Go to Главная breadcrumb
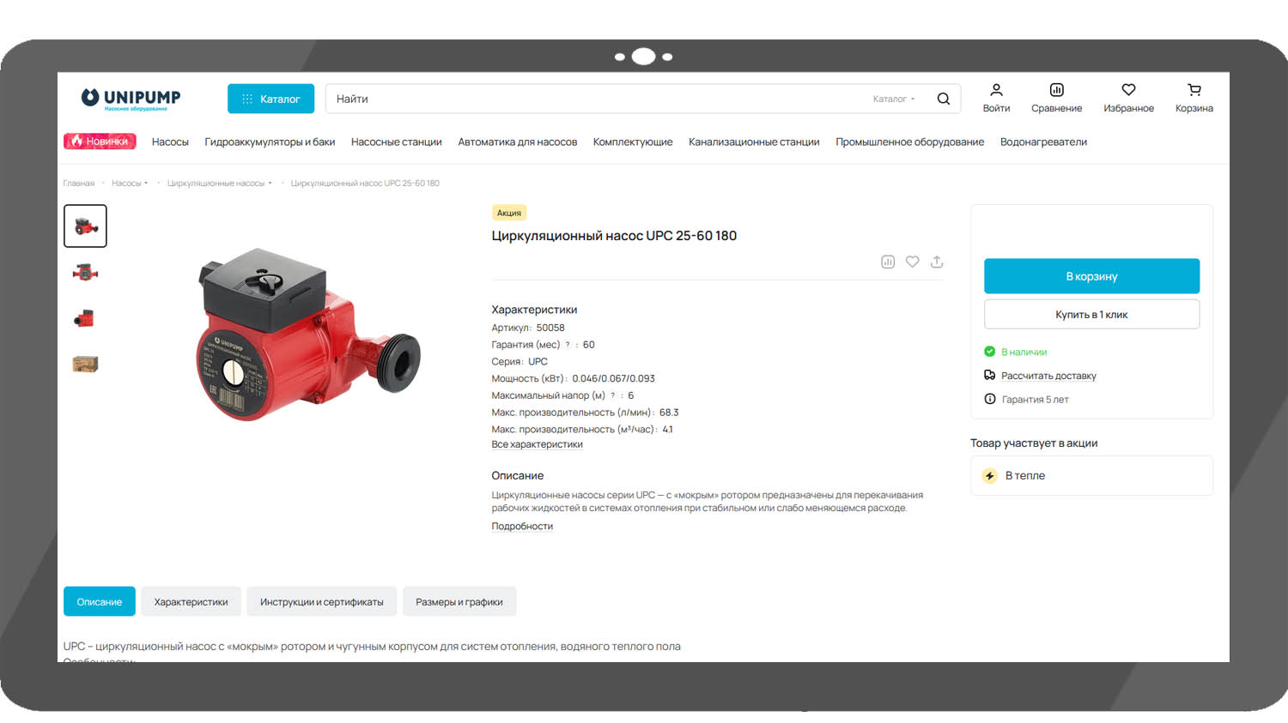1288x723 pixels. point(79,184)
